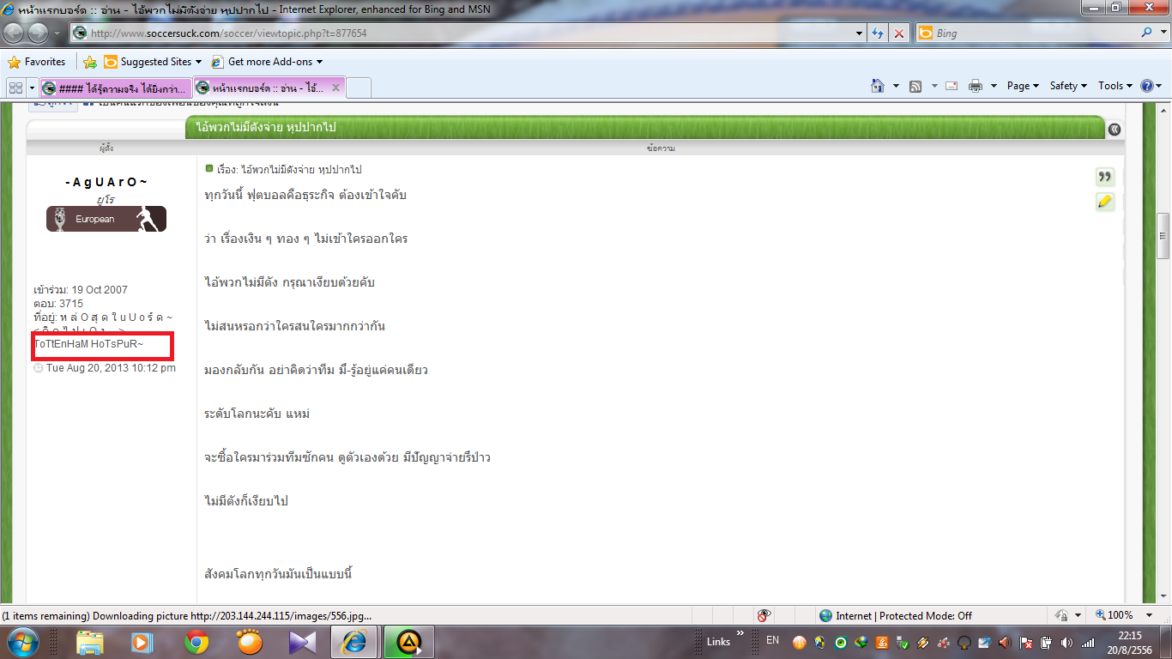This screenshot has height=659, width=1172.
Task: Click the Get more Add-ons link
Action: (x=270, y=62)
